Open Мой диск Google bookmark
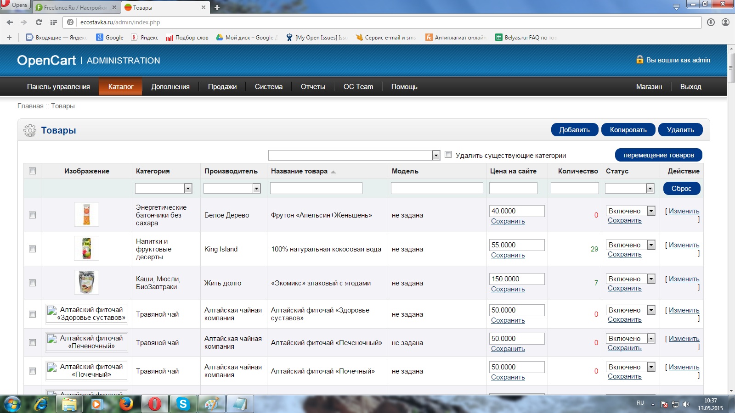This screenshot has height=413, width=735. click(x=247, y=38)
